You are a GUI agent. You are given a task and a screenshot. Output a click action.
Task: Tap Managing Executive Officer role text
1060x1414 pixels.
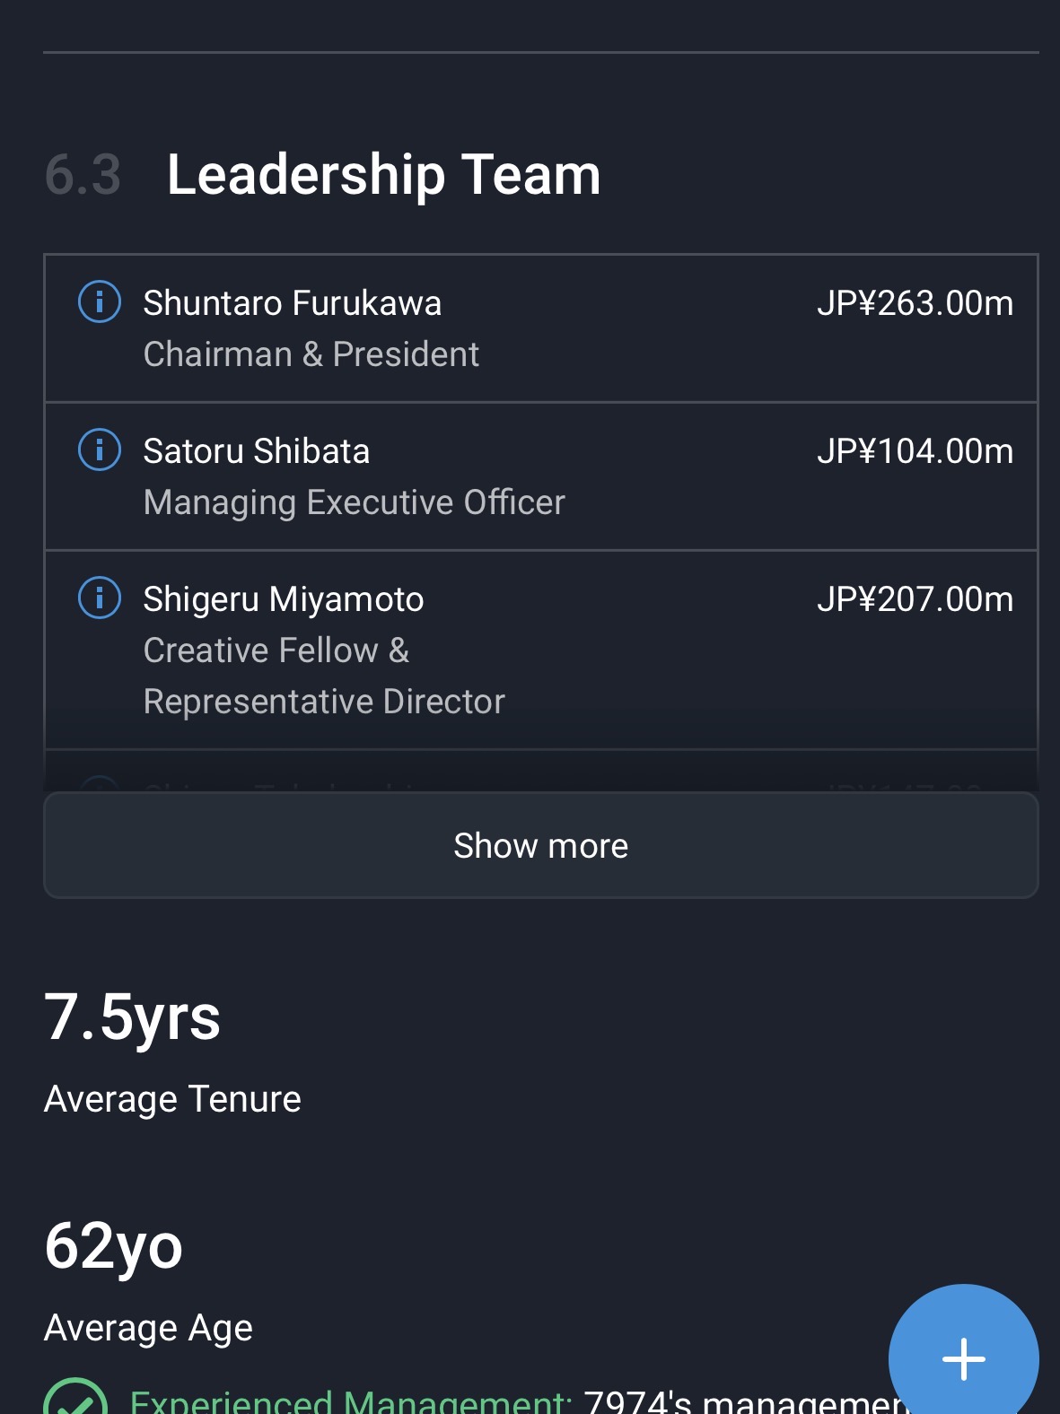point(354,502)
